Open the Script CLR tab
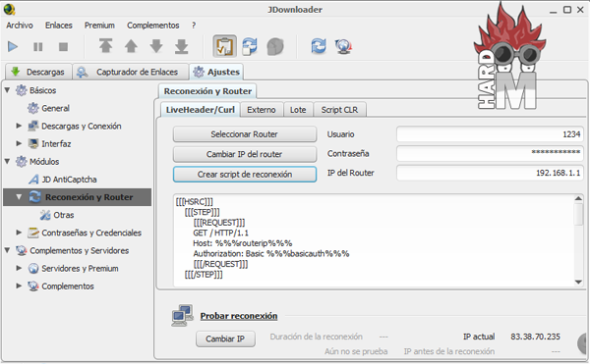590x364 pixels. (339, 110)
